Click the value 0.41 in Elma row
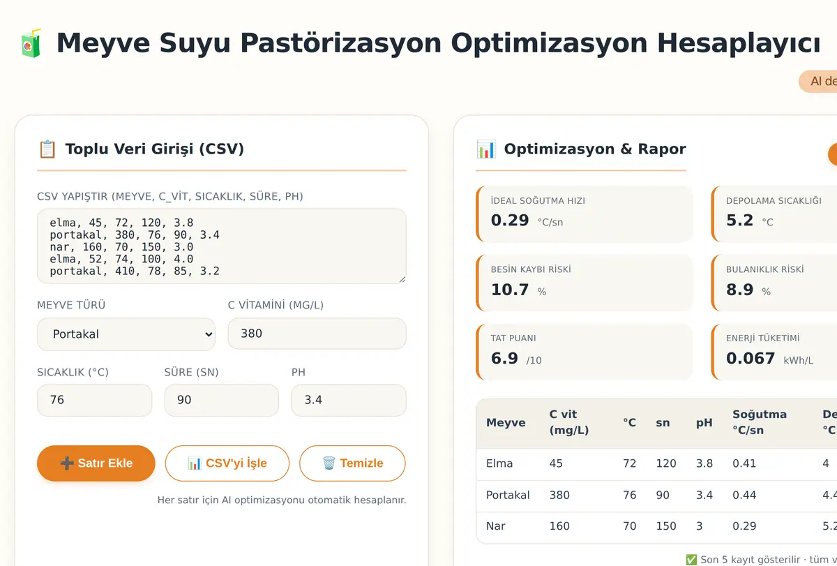This screenshot has width=837, height=566. (x=744, y=464)
